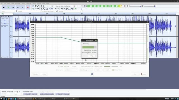Click the help question mark in Equalization dialog
The image size is (179, 100).
pyautogui.click(x=92, y=74)
